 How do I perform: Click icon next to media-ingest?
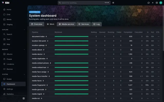click(x=44, y=94)
